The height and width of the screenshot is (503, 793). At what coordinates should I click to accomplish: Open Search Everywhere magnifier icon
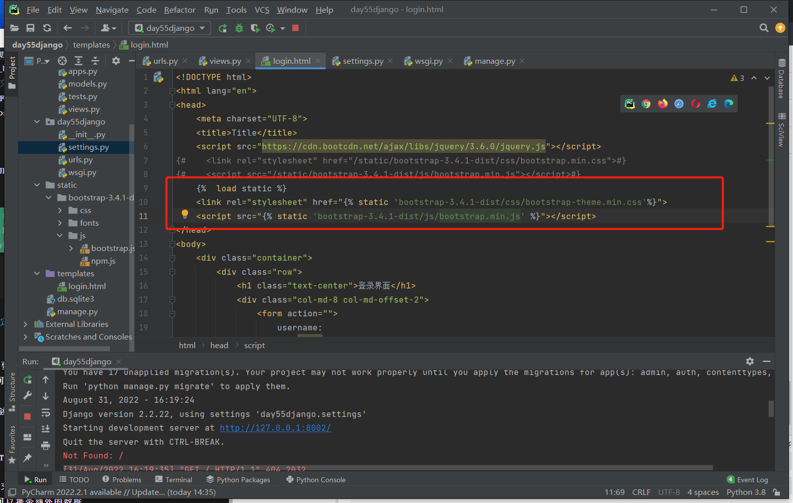click(x=764, y=28)
